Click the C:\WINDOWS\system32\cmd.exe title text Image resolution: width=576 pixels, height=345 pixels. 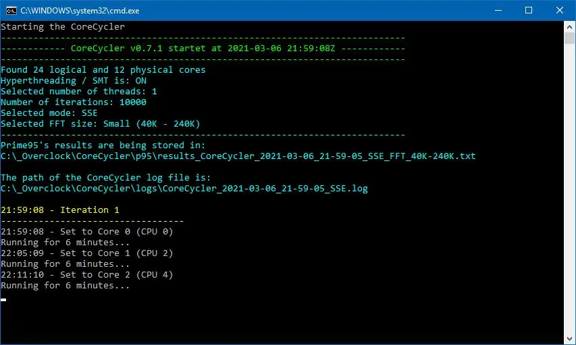(x=80, y=11)
